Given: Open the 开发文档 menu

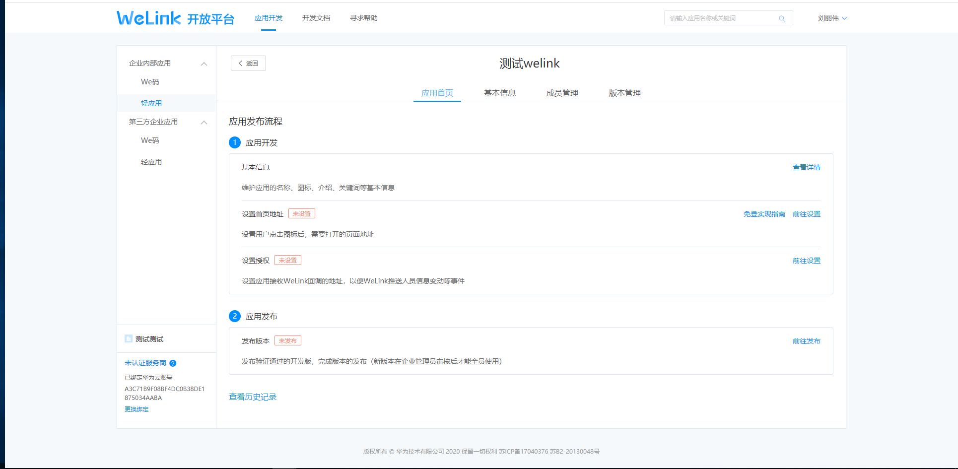Looking at the screenshot, I should coord(316,18).
